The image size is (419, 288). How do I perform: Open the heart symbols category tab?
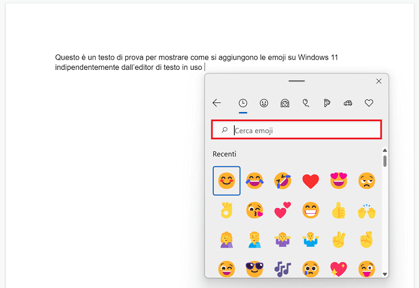(369, 103)
